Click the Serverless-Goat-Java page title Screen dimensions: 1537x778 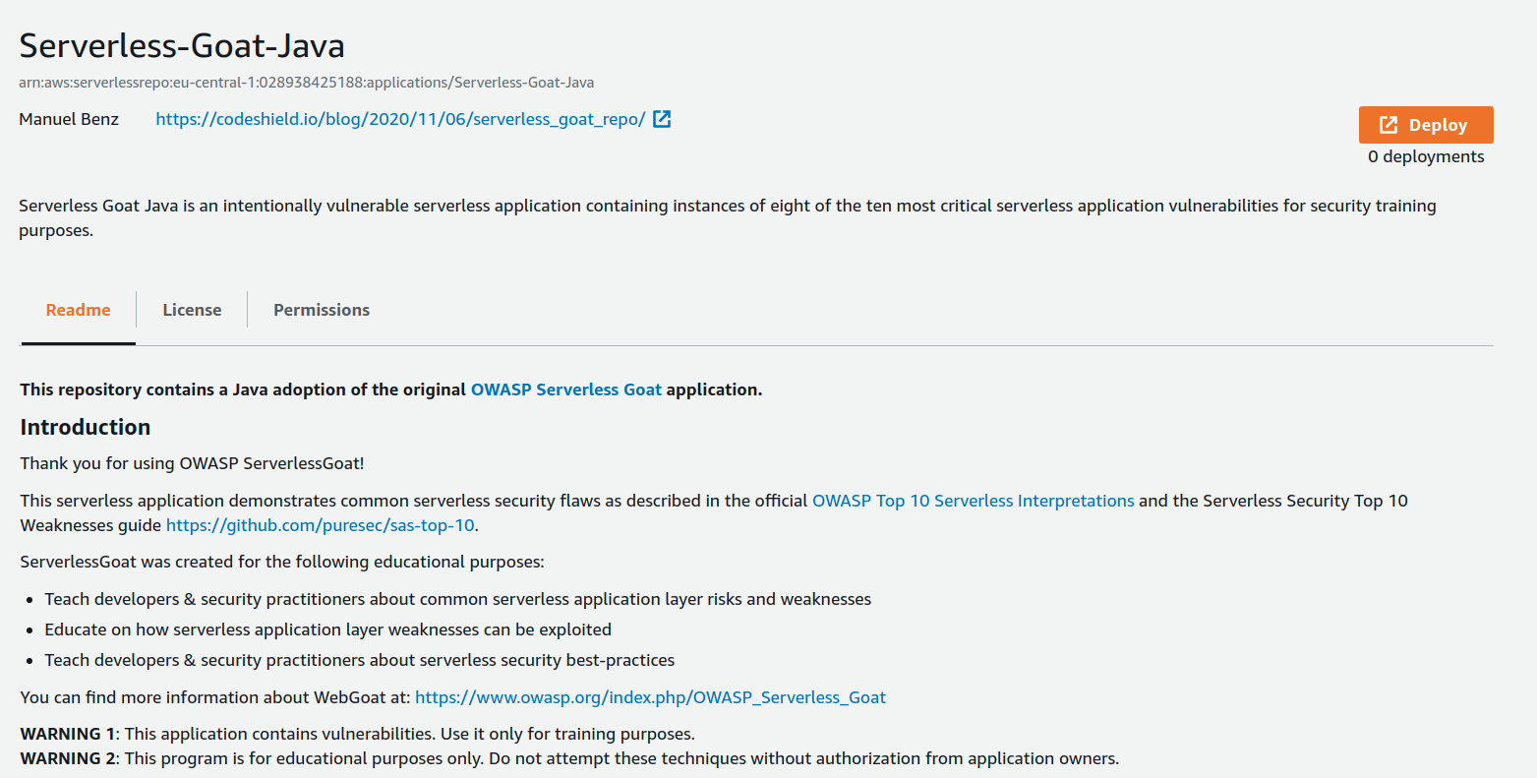point(183,44)
